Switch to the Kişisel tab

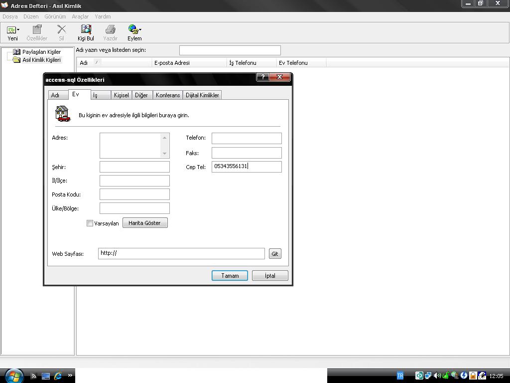(x=121, y=95)
